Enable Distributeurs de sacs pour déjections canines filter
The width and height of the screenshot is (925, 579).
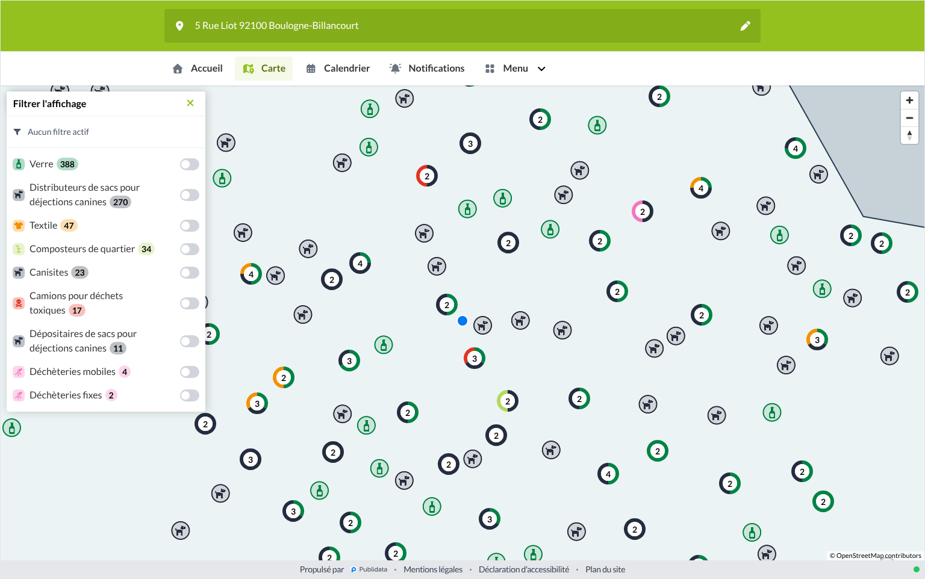[190, 195]
